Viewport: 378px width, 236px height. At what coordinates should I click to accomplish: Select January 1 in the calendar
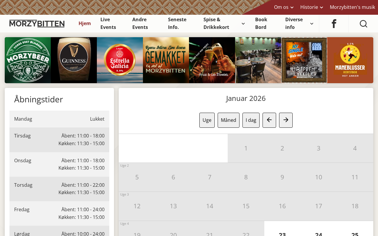(x=246, y=148)
